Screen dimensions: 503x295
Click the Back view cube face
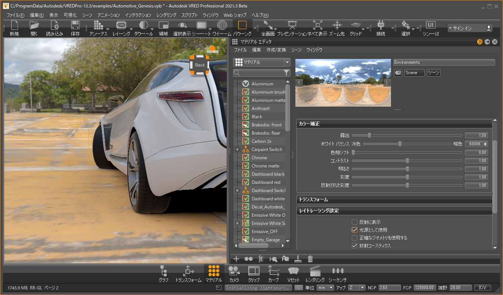(200, 65)
